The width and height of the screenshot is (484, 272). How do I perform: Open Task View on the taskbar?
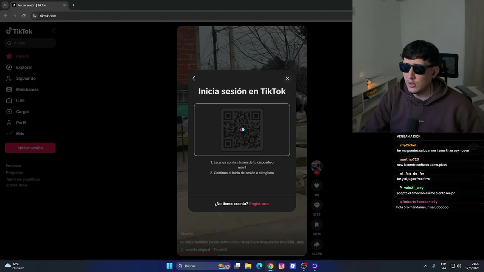coord(237,266)
